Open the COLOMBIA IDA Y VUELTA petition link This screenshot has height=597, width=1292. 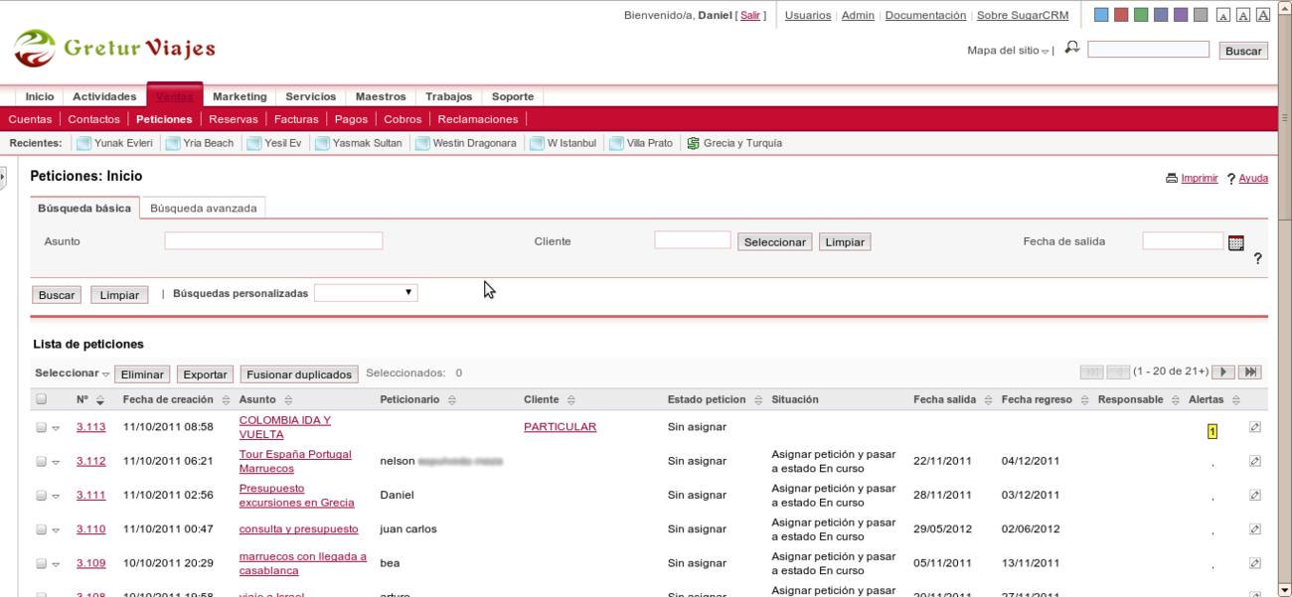(284, 420)
